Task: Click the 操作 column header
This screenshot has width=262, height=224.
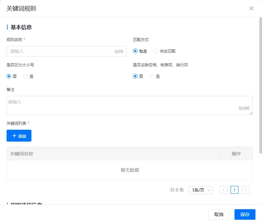Action: (236, 154)
